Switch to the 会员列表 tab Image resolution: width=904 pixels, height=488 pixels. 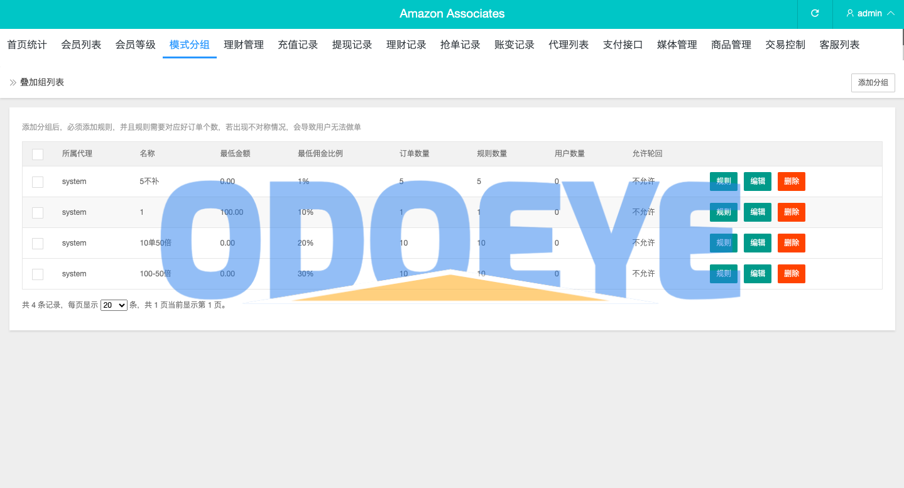[81, 45]
